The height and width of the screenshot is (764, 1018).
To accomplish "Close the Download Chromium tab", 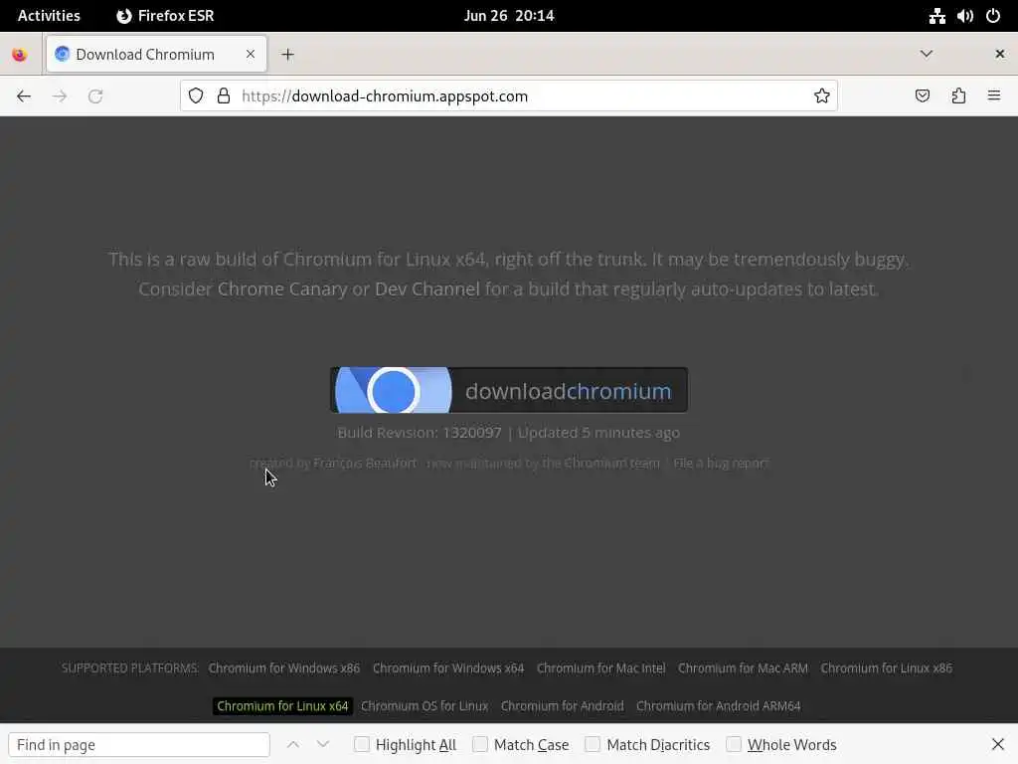I will click(x=251, y=54).
